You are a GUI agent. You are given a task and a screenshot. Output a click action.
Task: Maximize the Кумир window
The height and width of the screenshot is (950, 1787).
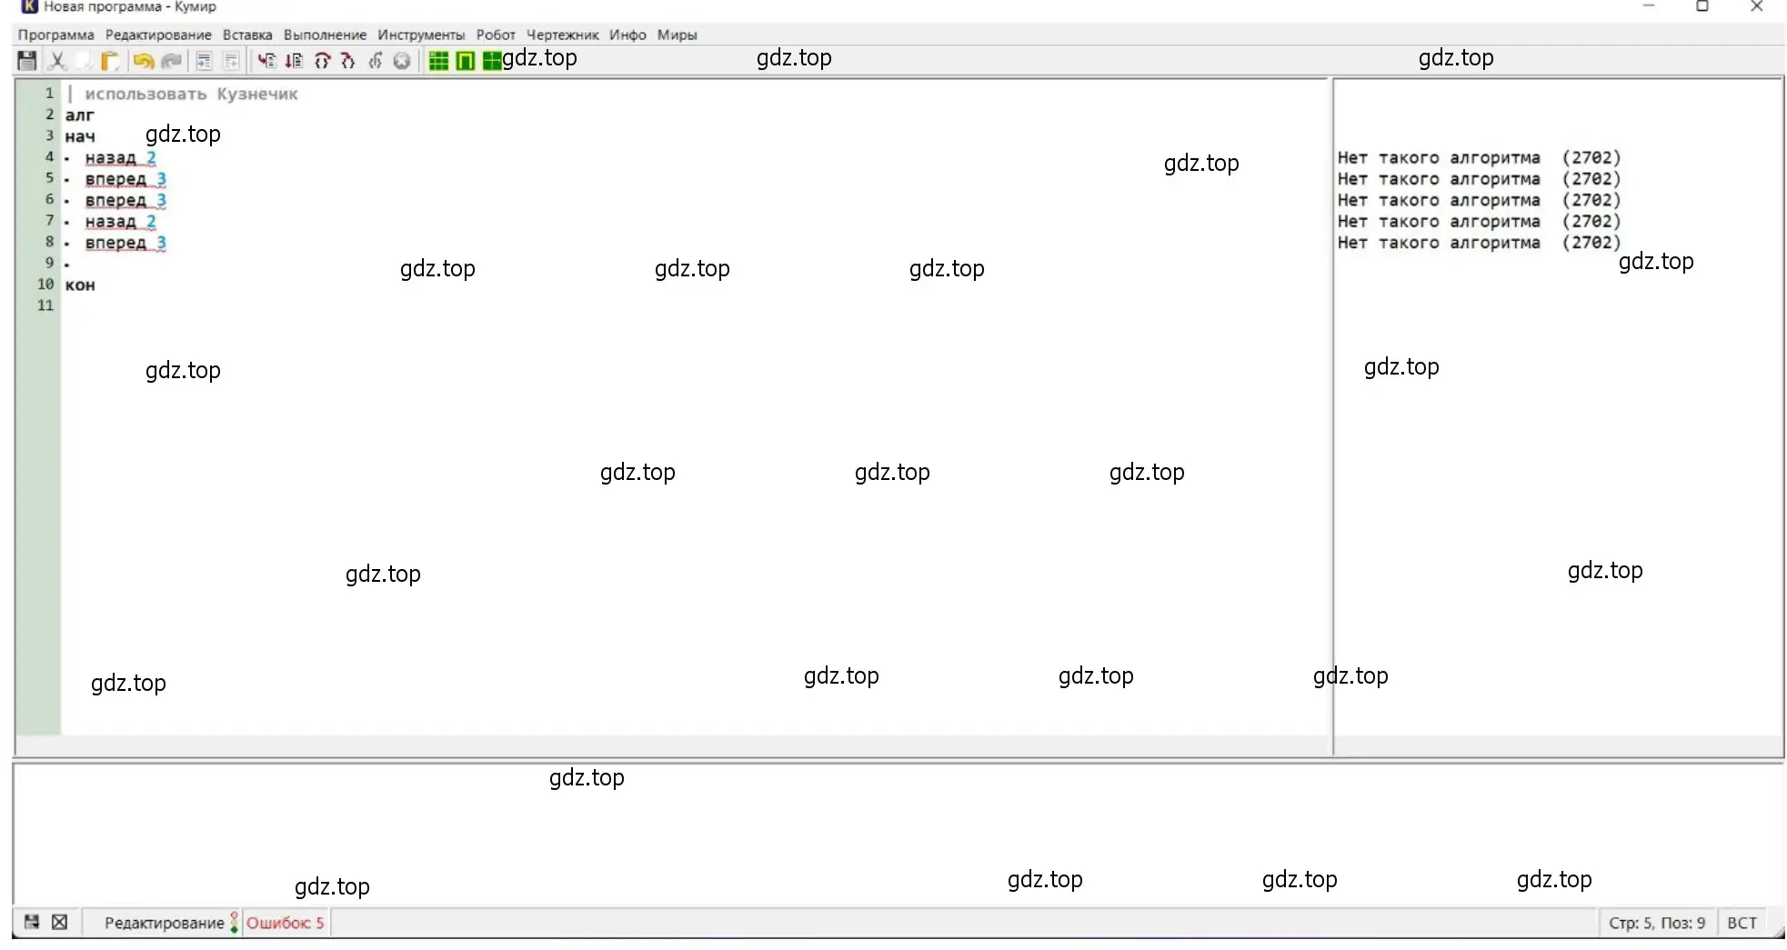click(1702, 6)
